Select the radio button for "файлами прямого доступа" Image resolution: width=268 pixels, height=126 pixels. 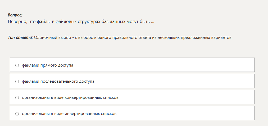click(17, 65)
